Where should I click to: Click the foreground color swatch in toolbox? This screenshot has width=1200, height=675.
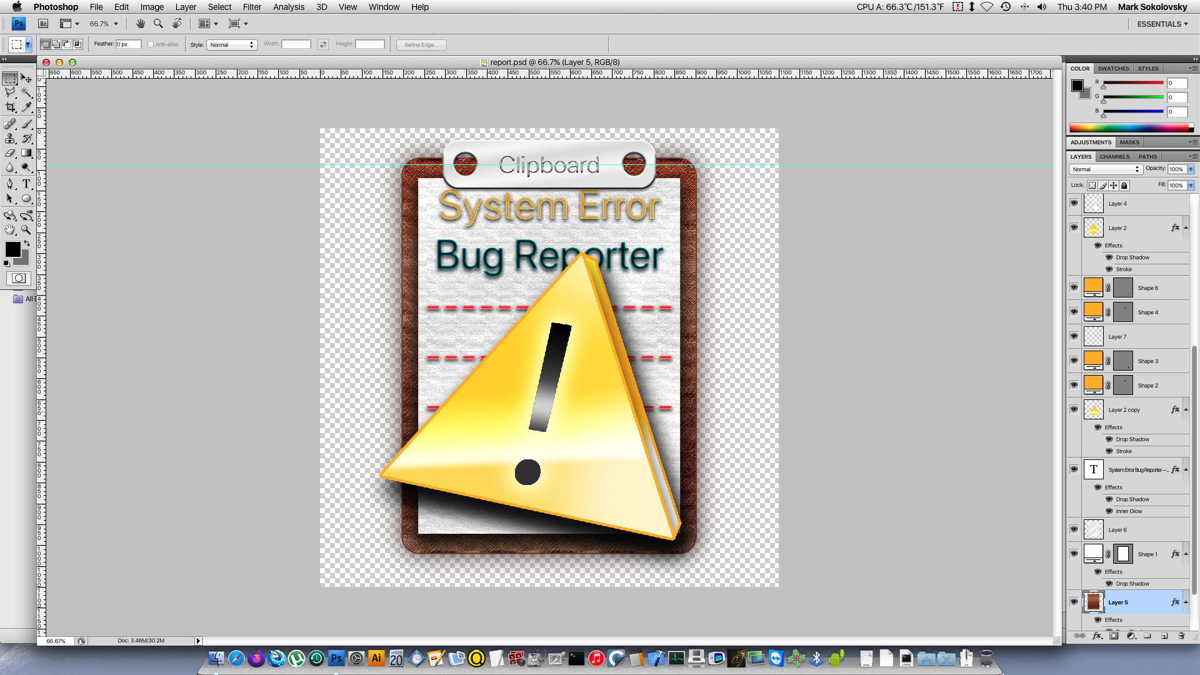pos(12,249)
